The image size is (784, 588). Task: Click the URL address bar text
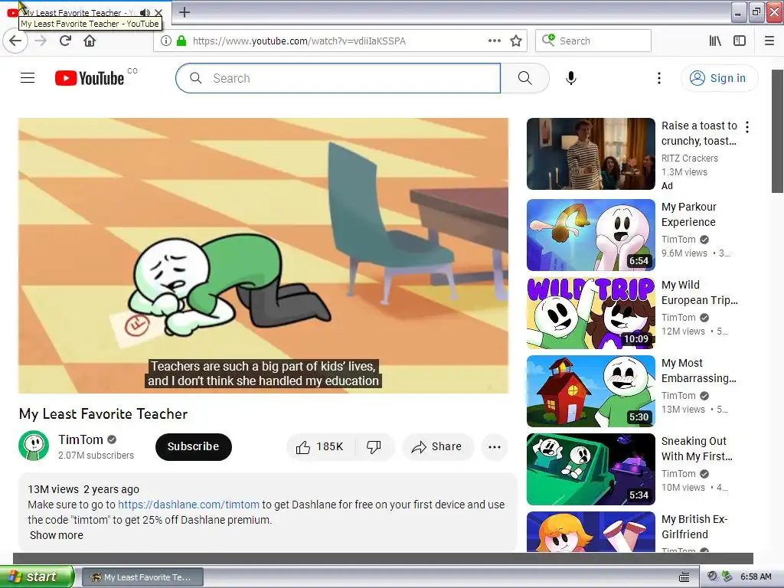[x=299, y=41]
